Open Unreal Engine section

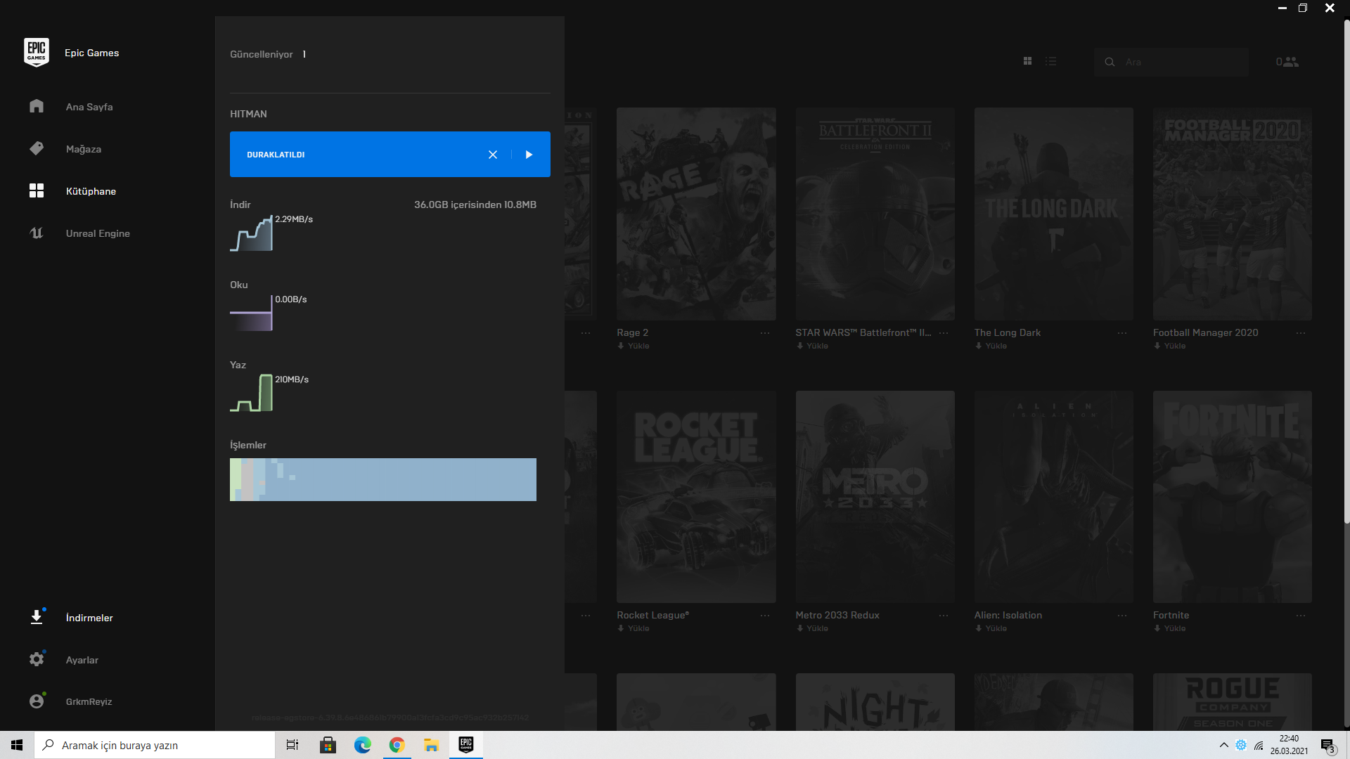97,233
